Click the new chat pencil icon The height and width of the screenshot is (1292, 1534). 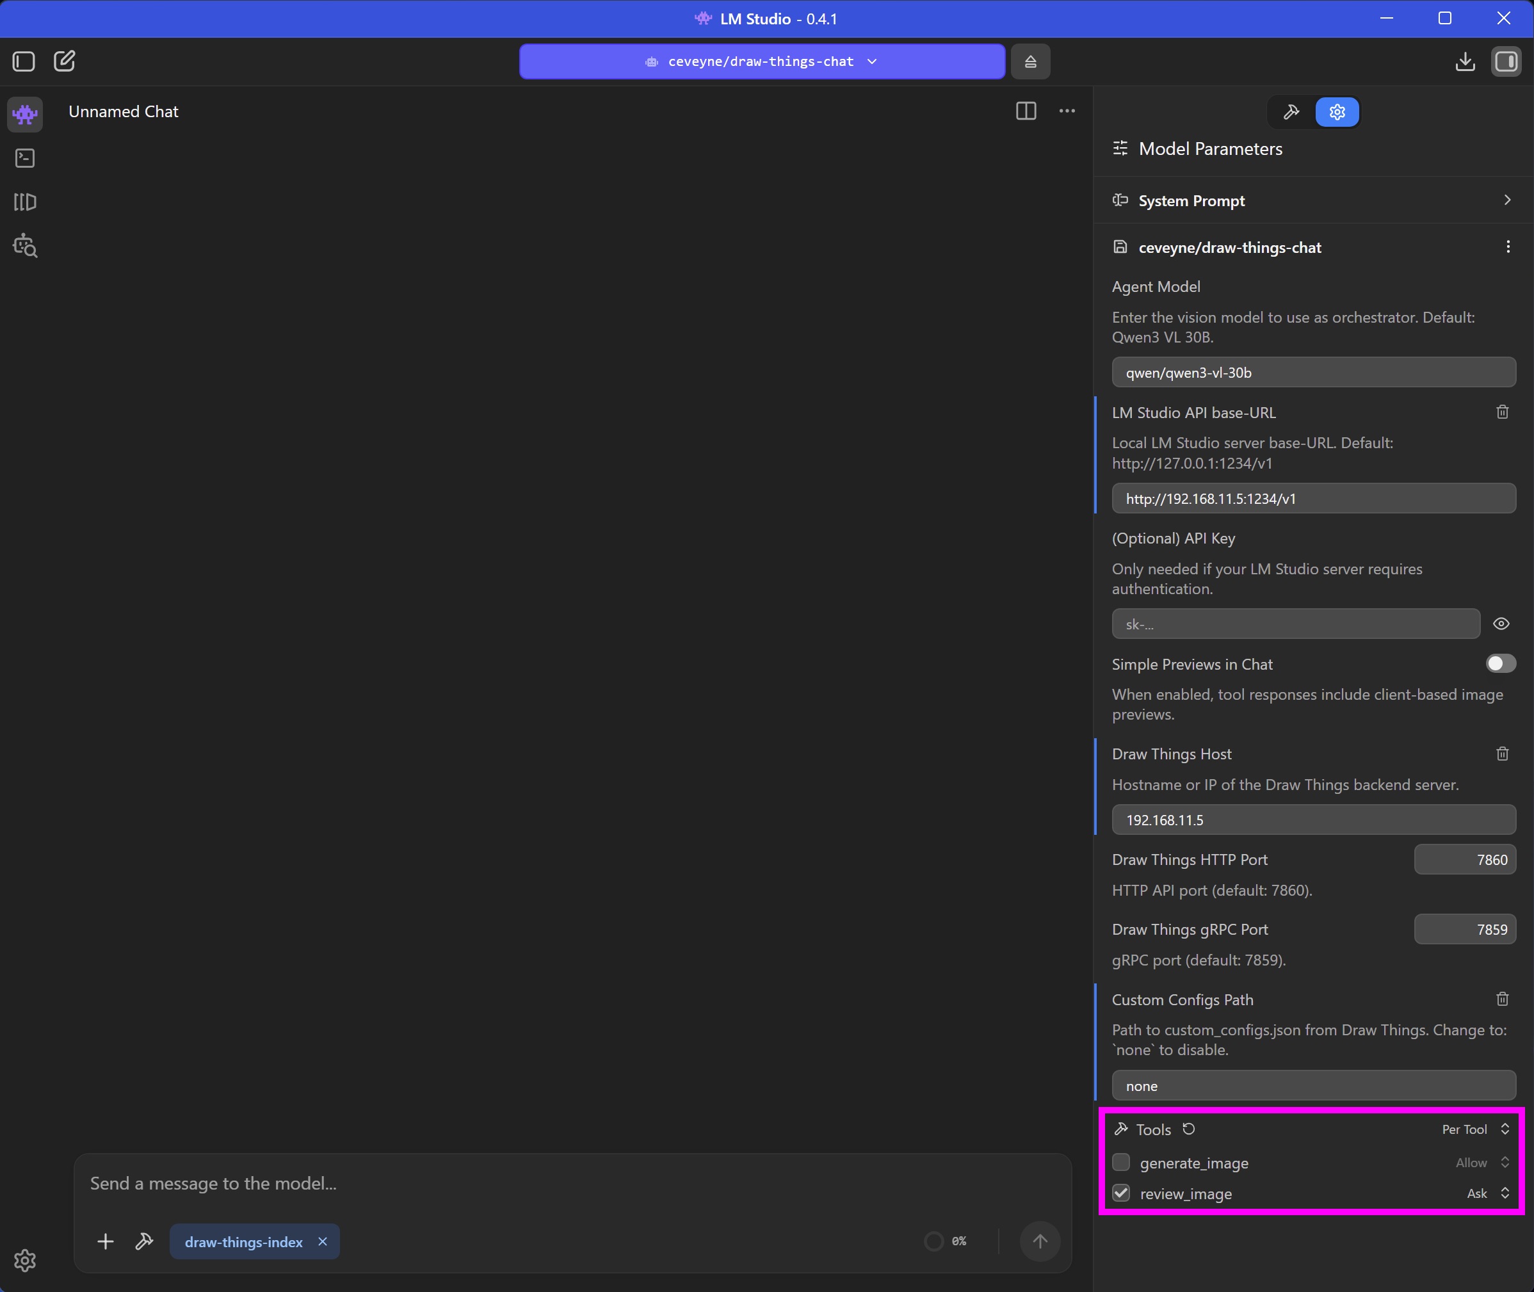[x=65, y=61]
